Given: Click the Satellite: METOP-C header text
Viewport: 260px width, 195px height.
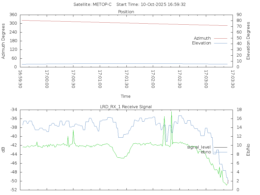Looking at the screenshot, I should click(x=92, y=5).
